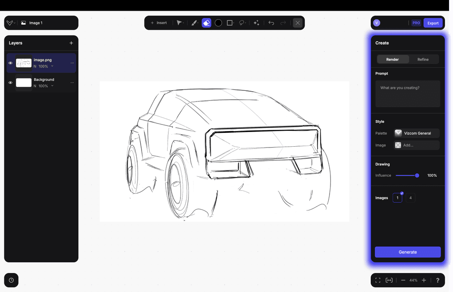Toggle visibility of the Background layer
The width and height of the screenshot is (453, 292).
pos(10,82)
